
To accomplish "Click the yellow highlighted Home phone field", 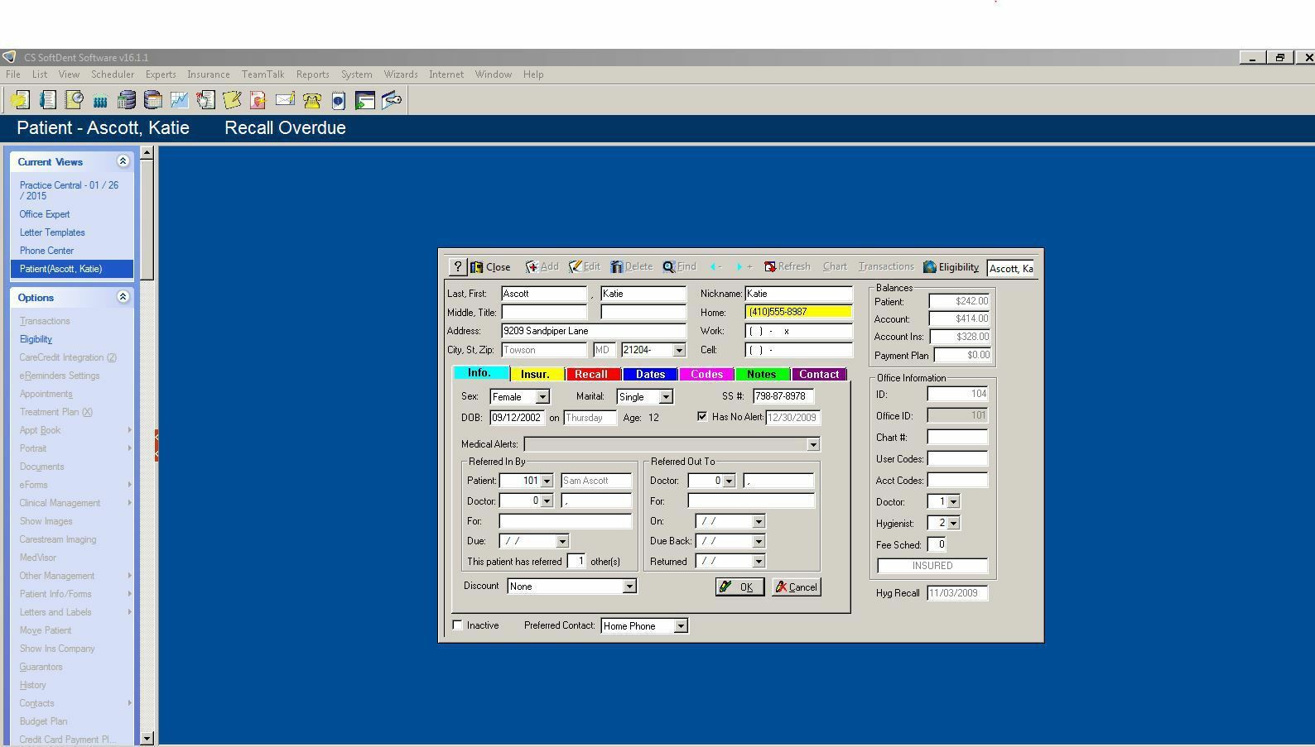I will tap(798, 312).
